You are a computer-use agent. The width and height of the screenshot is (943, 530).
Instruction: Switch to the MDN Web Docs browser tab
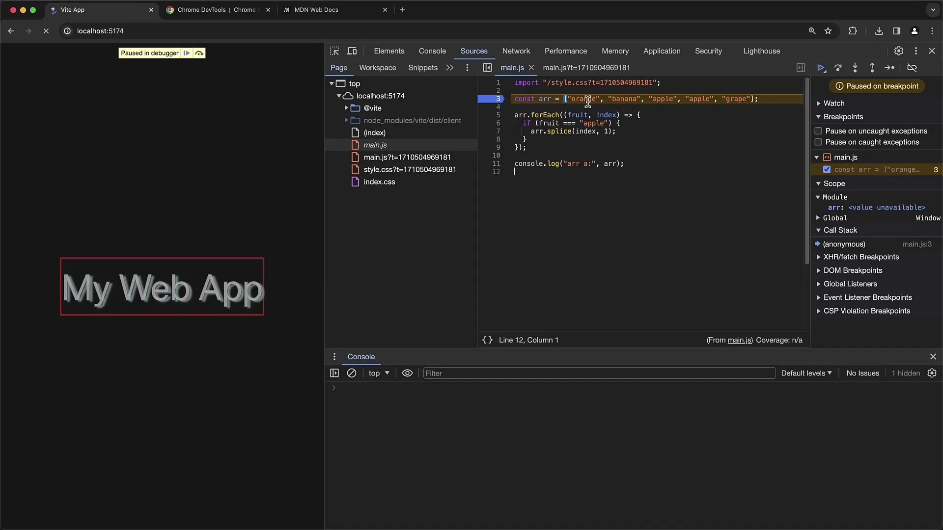[x=334, y=10]
